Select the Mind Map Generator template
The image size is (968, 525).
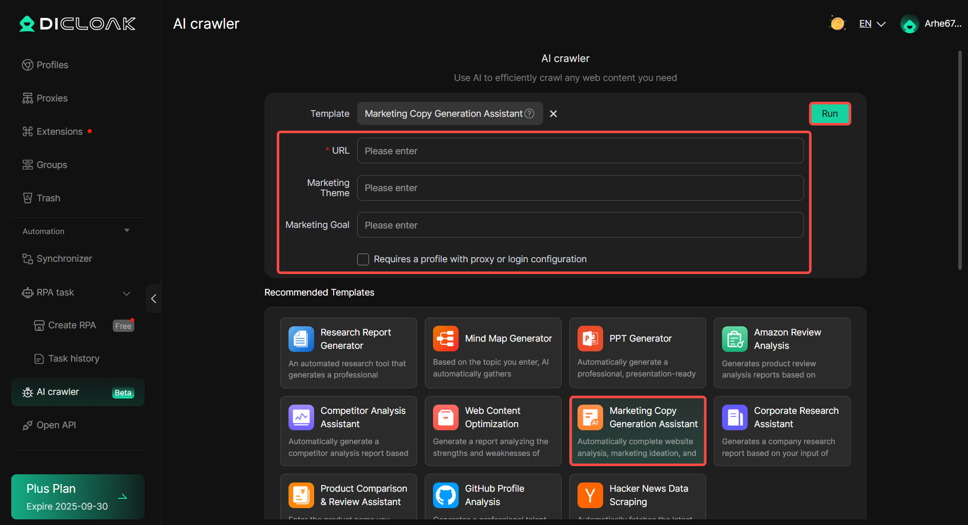[493, 353]
